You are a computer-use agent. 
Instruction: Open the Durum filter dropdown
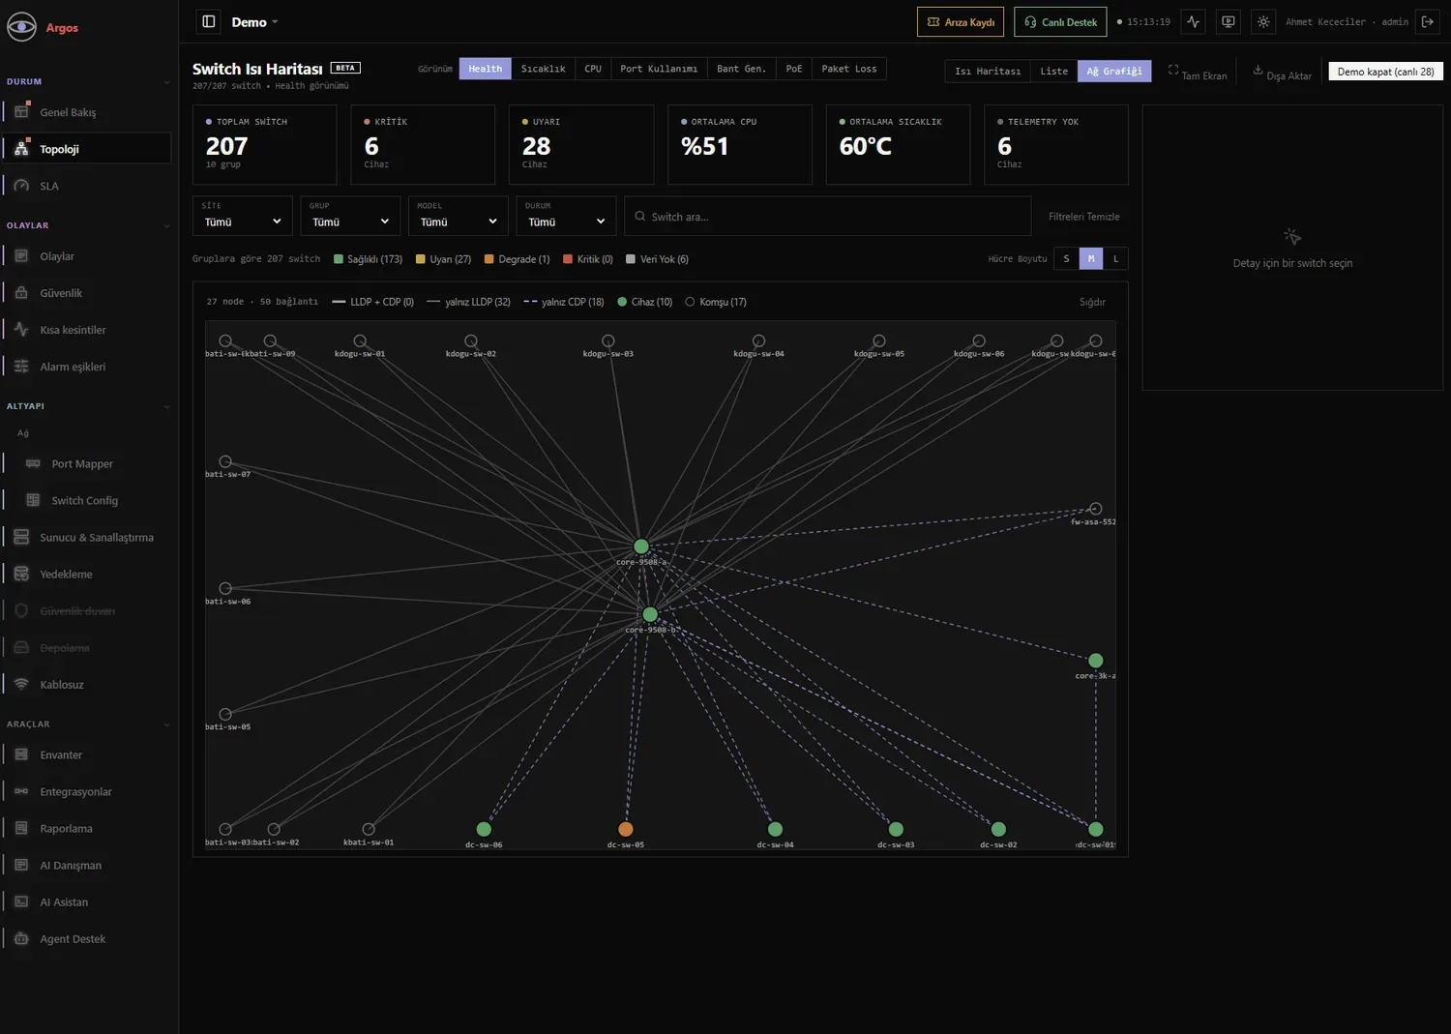click(567, 216)
